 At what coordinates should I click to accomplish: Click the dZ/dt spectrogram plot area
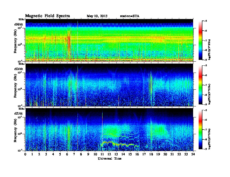click(109, 130)
